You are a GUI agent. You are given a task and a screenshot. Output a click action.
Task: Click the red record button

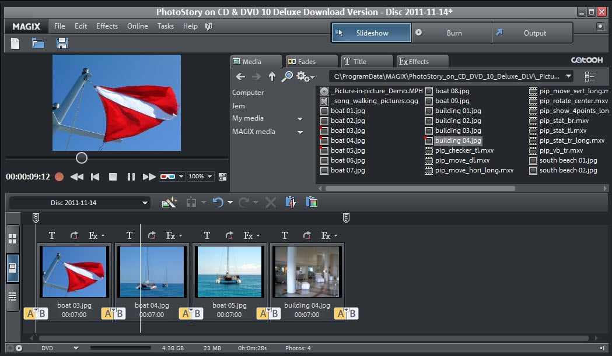pos(59,177)
